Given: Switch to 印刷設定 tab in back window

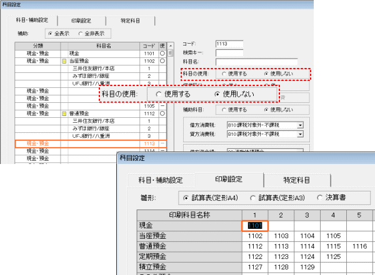Looking at the screenshot, I should (x=81, y=21).
